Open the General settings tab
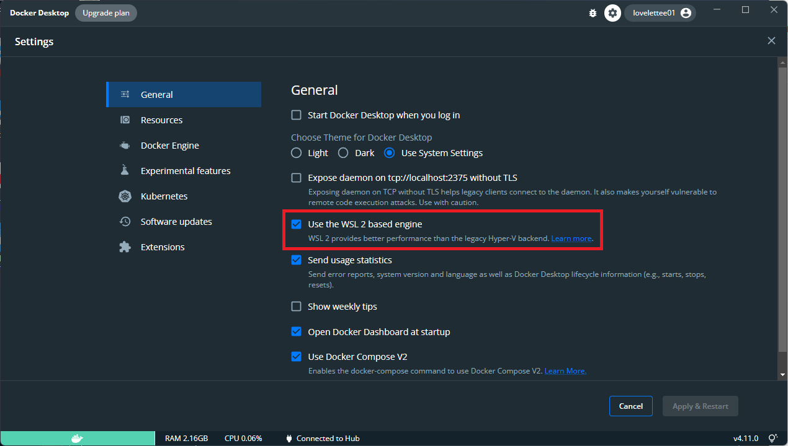 click(x=184, y=95)
